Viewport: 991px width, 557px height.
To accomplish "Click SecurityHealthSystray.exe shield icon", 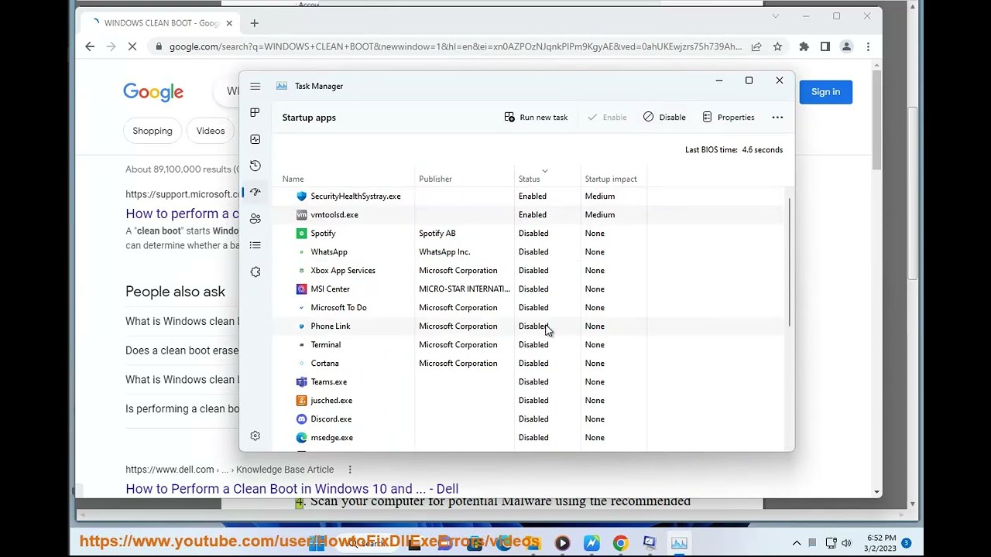I will (301, 196).
